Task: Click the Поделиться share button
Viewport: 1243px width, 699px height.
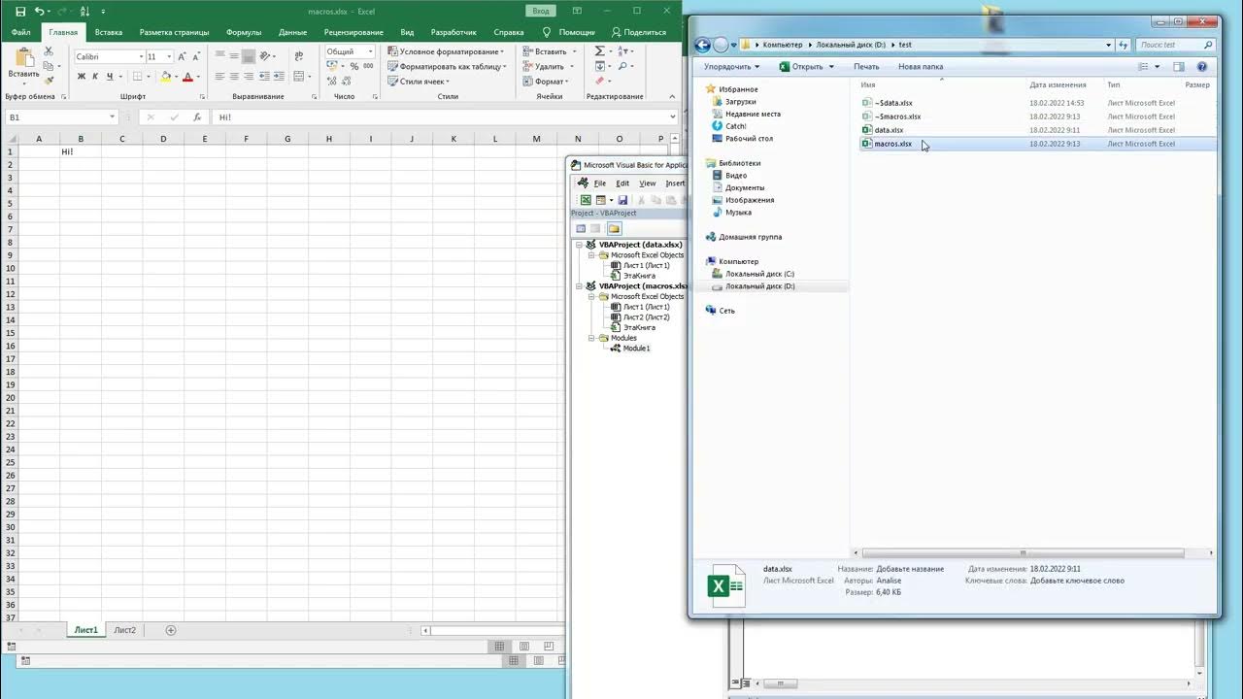Action: 639,32
